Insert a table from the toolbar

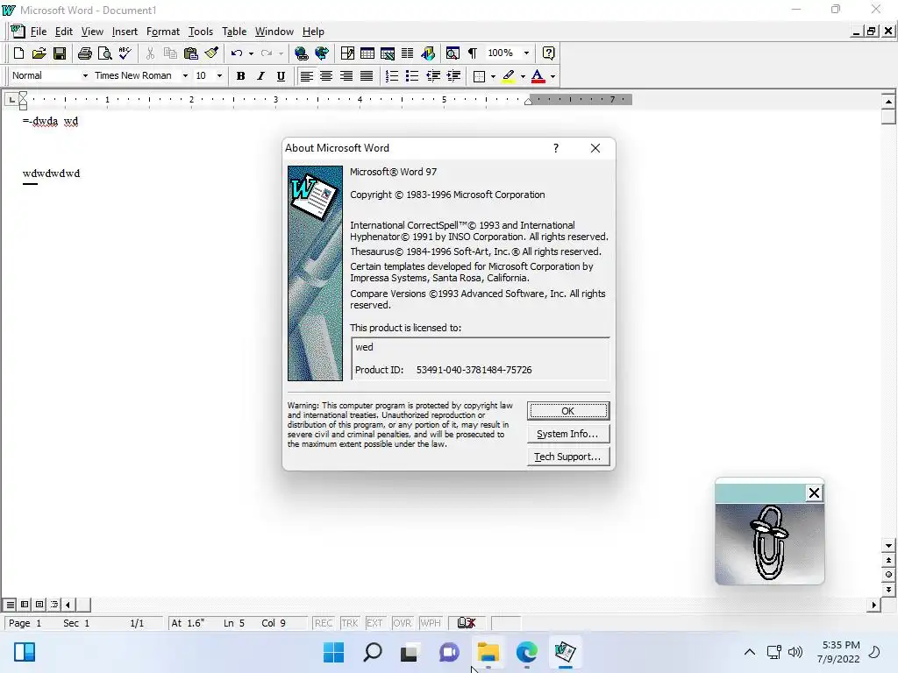pyautogui.click(x=367, y=53)
